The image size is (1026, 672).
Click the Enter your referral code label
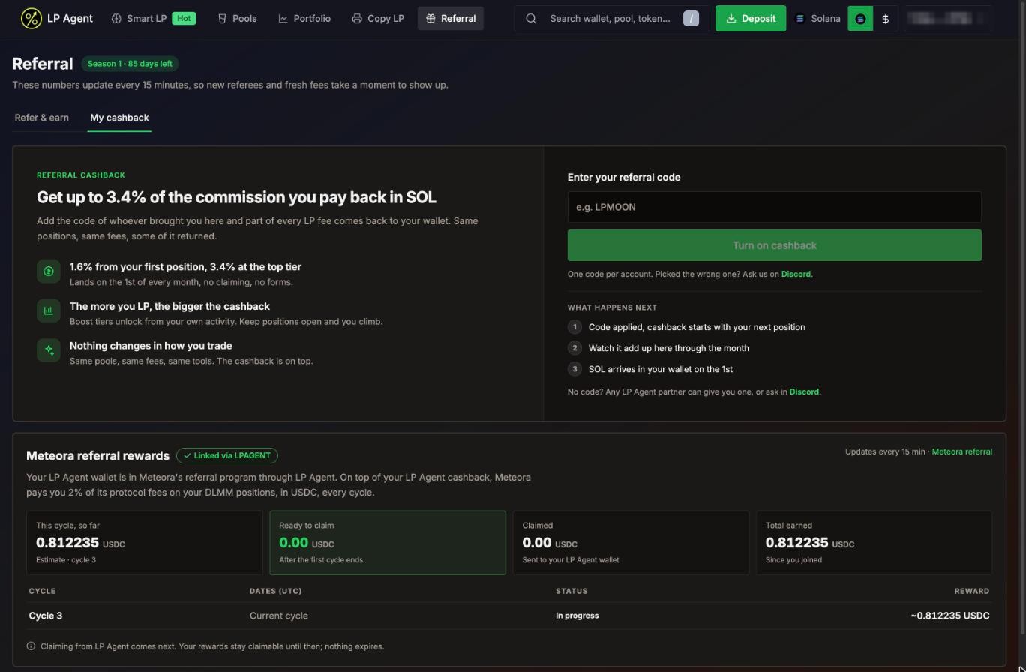pyautogui.click(x=624, y=177)
